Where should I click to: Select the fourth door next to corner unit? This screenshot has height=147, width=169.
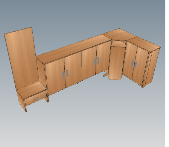(103, 58)
